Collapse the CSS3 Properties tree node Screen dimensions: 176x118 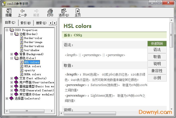7,30
